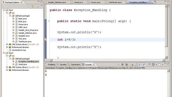This screenshot has width=172, height=97.
Task: Maximize the editor area
Action: 169,2
